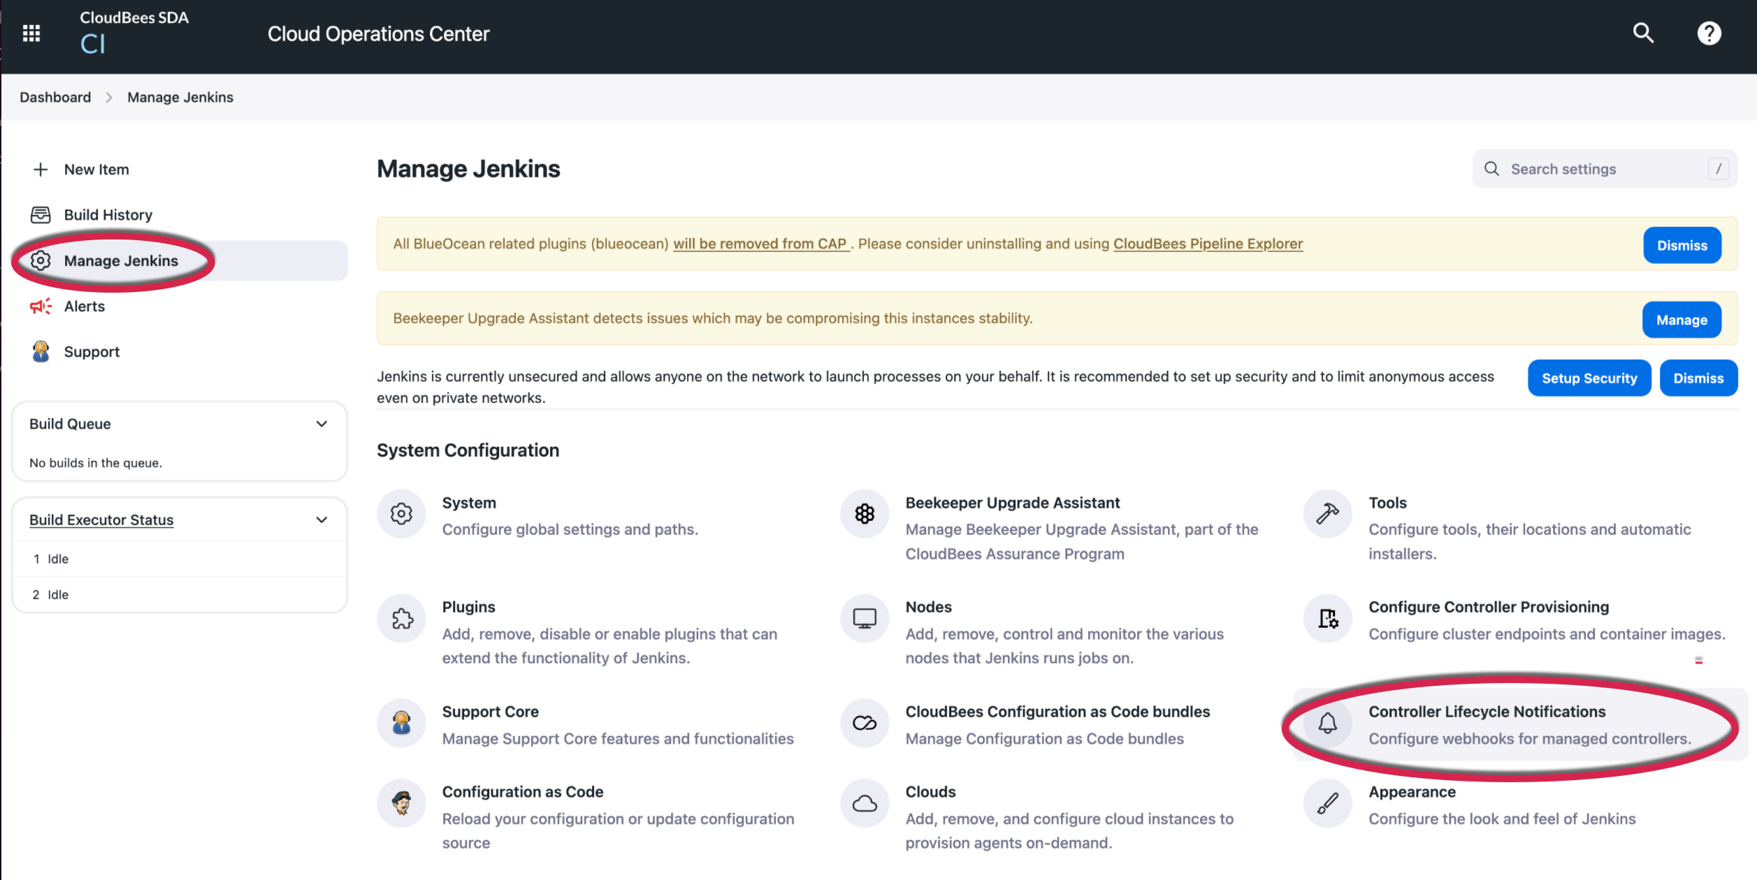
Task: Click the Beekeeper Upgrade Assistant flower icon
Action: 865,514
